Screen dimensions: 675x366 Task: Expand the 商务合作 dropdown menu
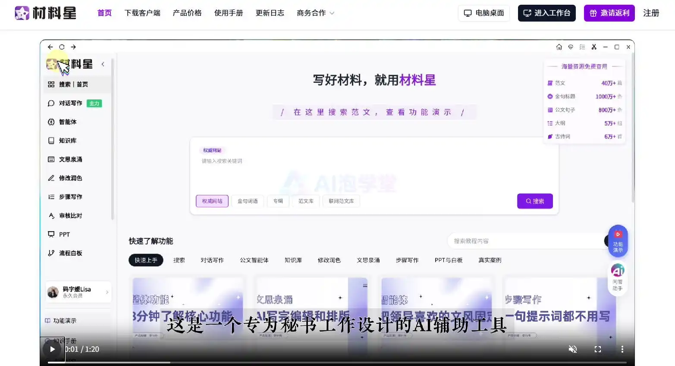(316, 13)
